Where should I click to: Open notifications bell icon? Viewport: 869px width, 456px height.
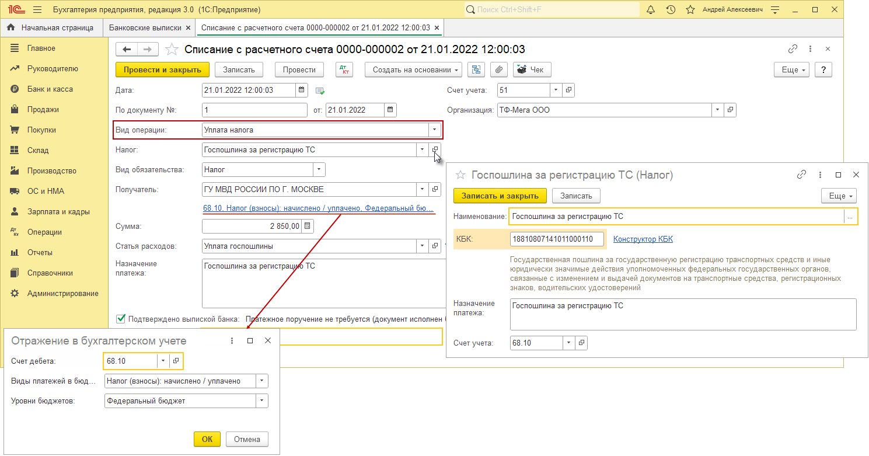(x=651, y=10)
